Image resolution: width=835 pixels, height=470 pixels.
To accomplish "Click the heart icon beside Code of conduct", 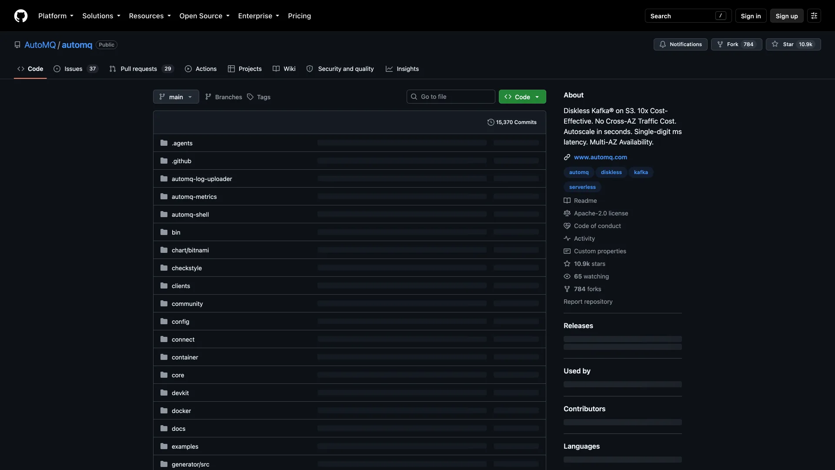I will point(567,226).
